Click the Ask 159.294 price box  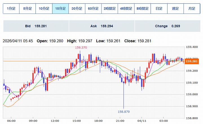click(101, 26)
